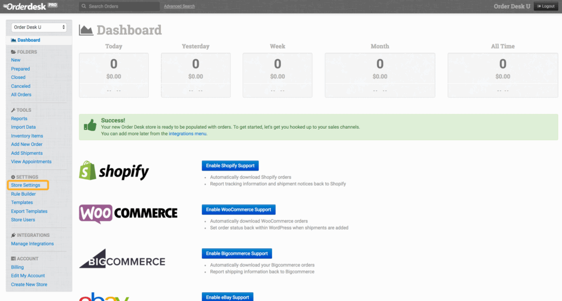The width and height of the screenshot is (562, 301).
Task: Click the Shopify logo
Action: tap(114, 171)
